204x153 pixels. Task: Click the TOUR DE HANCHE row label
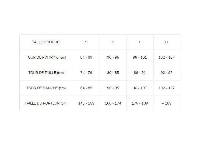click(46, 88)
